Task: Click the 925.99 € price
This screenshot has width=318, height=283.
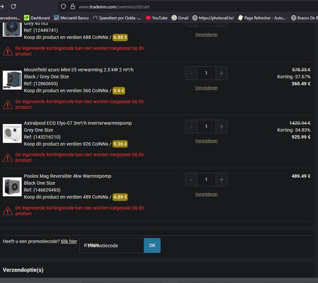Action: click(301, 137)
